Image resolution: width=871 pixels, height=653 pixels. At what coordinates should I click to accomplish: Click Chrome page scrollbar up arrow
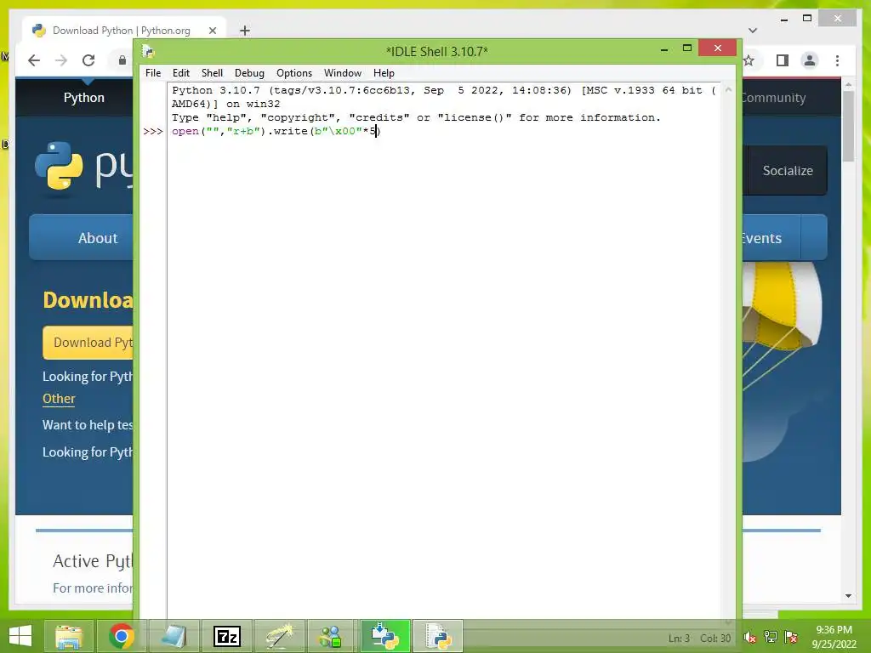pyautogui.click(x=848, y=85)
